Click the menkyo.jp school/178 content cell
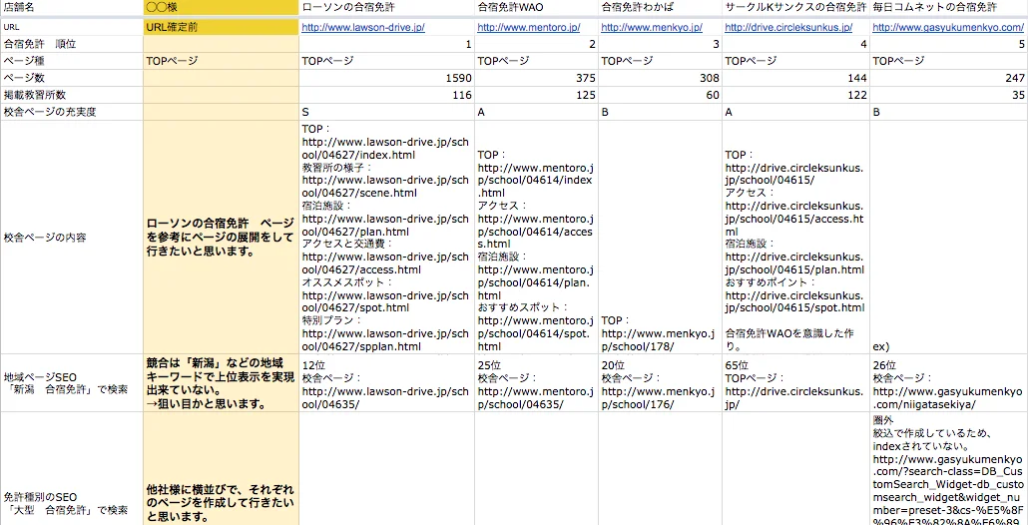The height and width of the screenshot is (525, 1028). (660, 238)
